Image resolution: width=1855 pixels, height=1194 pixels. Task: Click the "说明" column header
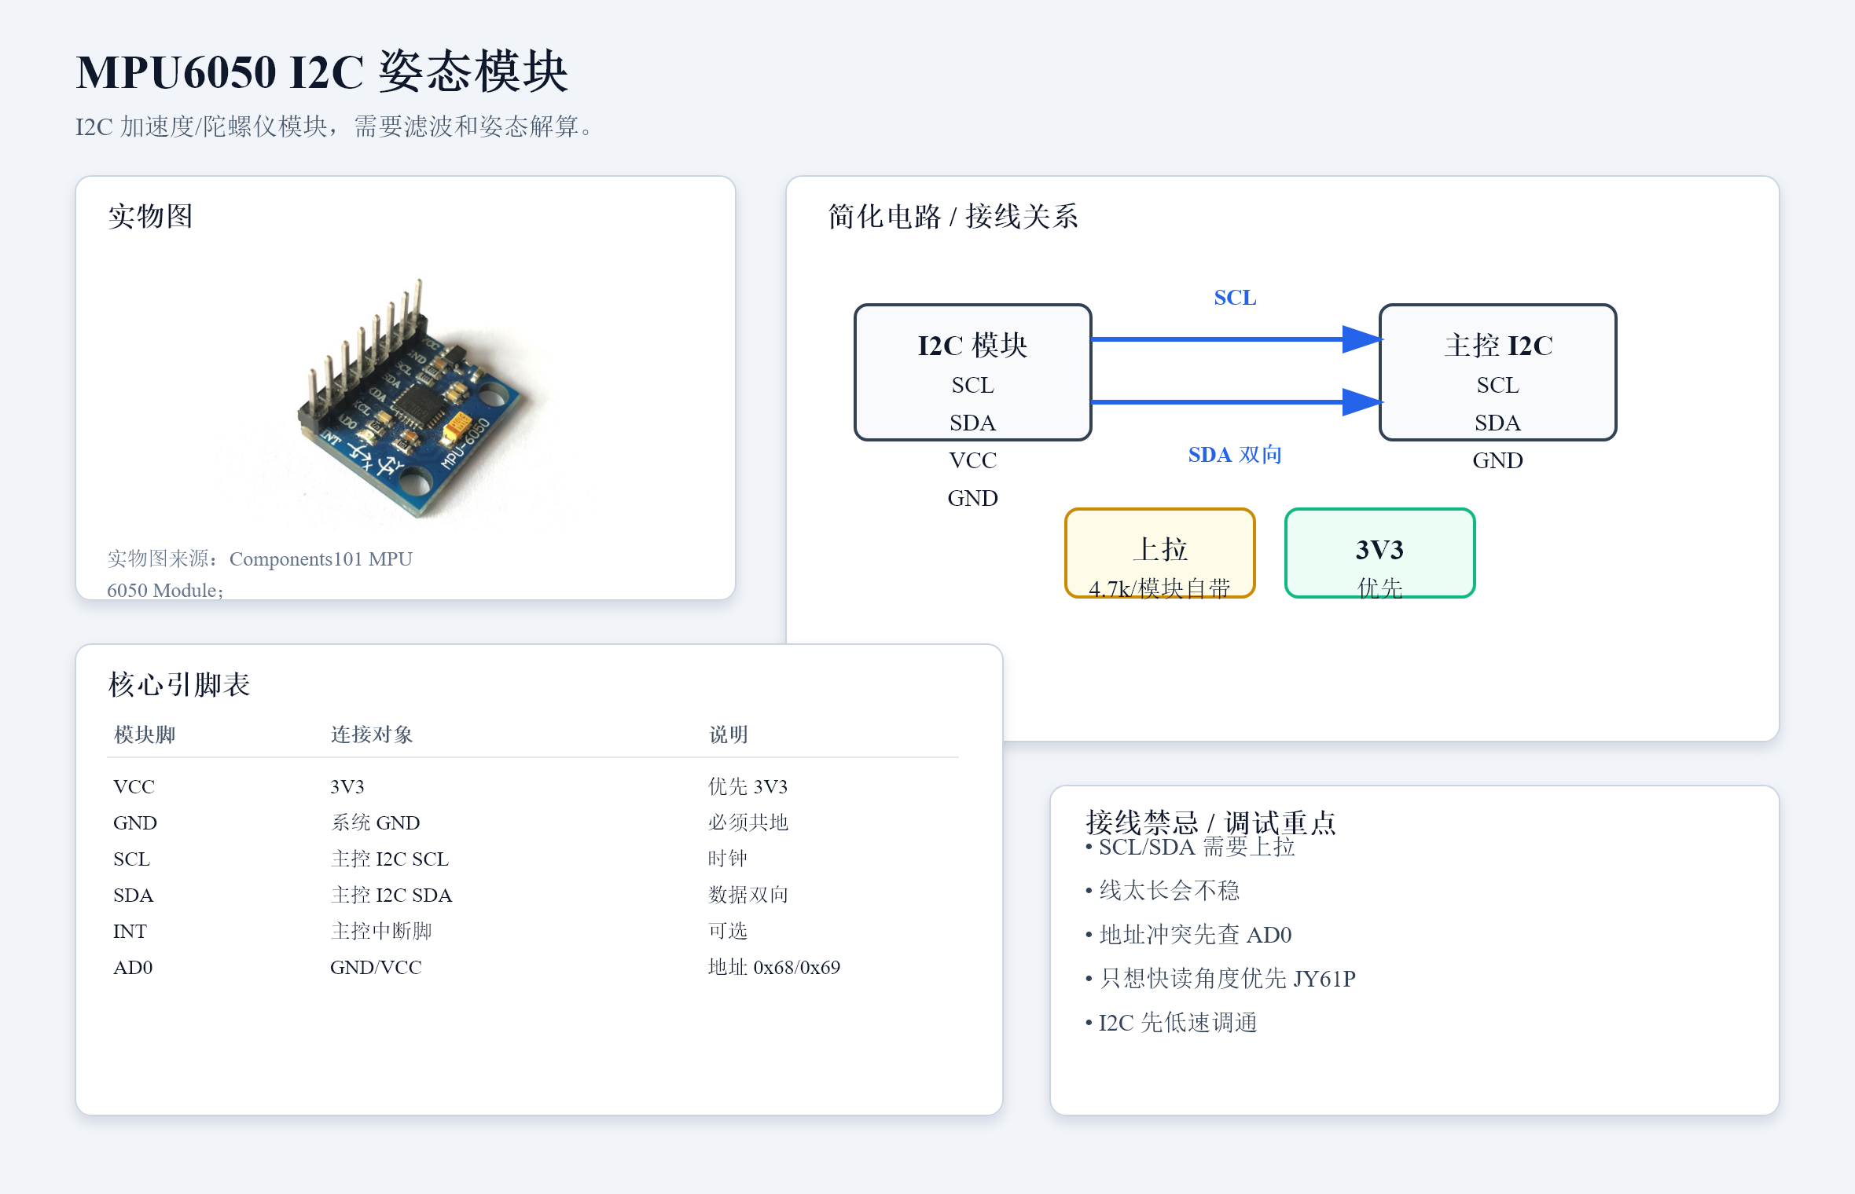728,734
